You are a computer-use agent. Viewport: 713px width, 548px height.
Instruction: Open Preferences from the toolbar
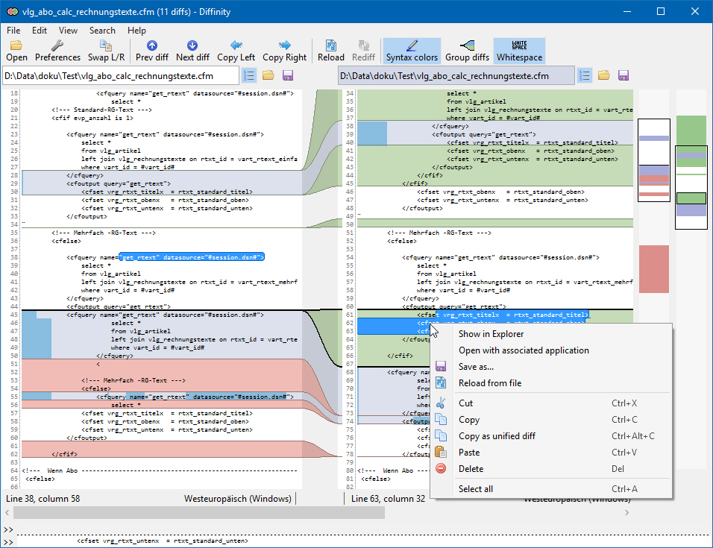click(x=57, y=51)
